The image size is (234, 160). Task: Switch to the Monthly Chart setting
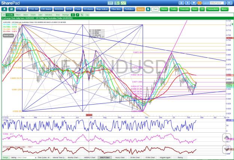click(74, 157)
